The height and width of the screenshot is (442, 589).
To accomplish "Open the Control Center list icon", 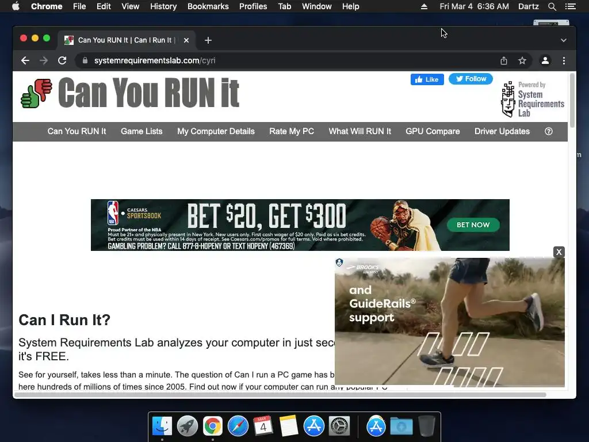I will [x=571, y=6].
